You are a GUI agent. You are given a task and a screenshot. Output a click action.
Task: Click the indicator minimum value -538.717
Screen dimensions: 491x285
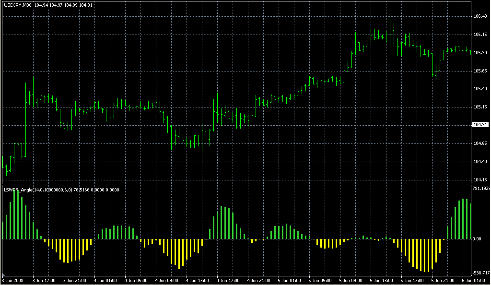481,273
